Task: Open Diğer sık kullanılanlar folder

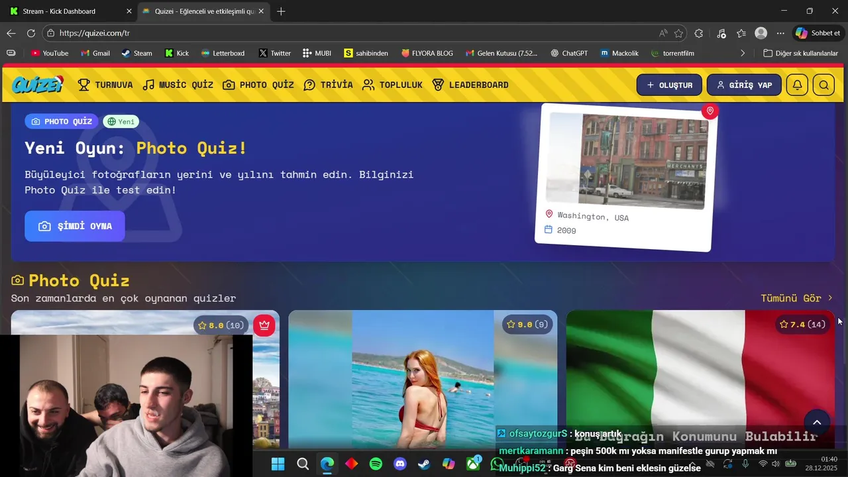Action: 800,53
